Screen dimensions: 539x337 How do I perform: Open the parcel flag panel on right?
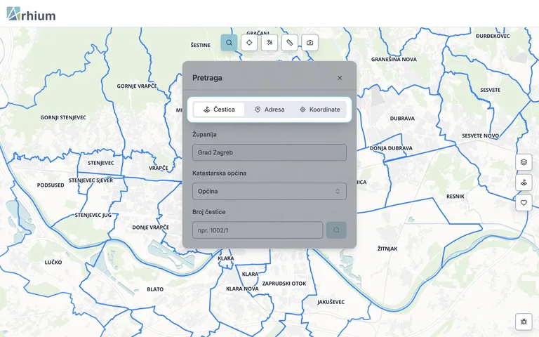[524, 183]
